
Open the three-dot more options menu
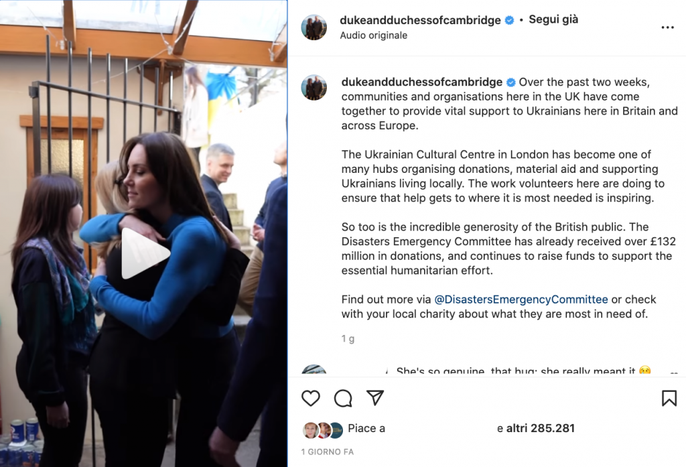pos(668,27)
